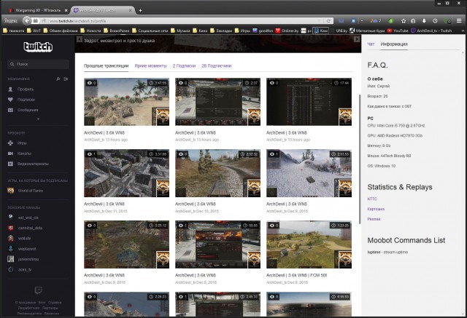Open the Социальные сети bookmarks folder
Image resolution: width=467 pixels, height=318 pixels.
(150, 31)
